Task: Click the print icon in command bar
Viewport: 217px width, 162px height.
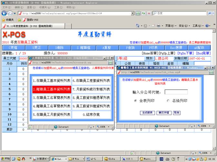Action: click(x=159, y=26)
